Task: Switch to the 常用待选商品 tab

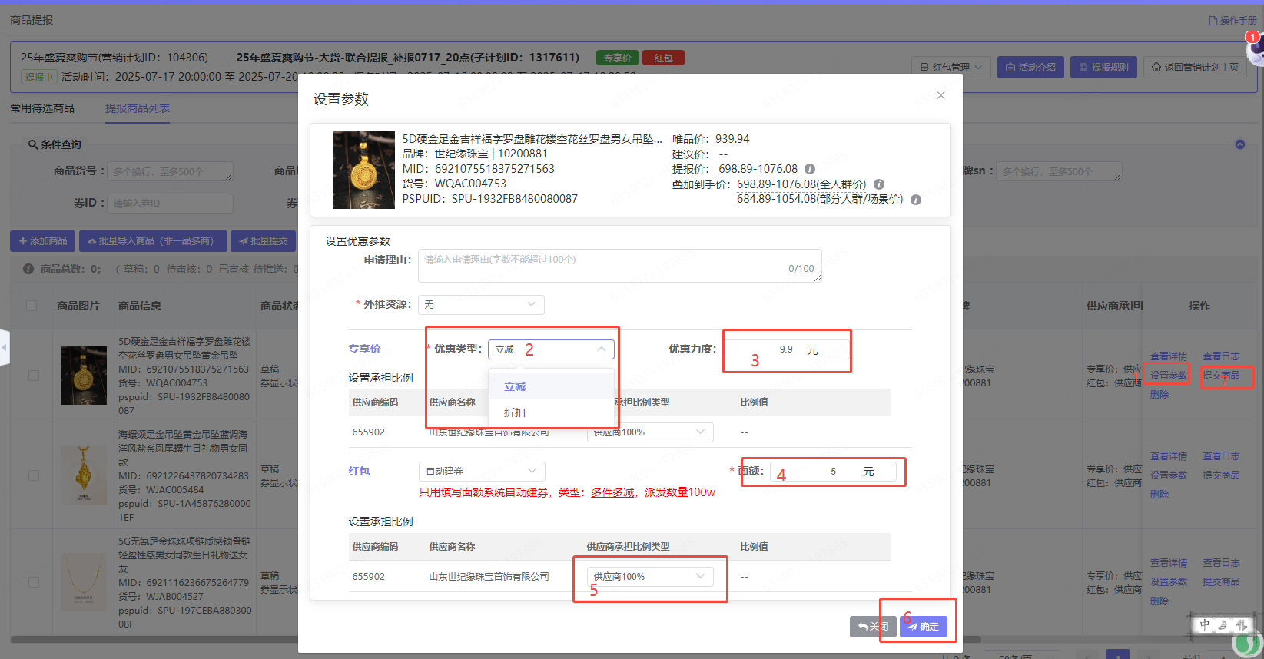Action: tap(42, 108)
